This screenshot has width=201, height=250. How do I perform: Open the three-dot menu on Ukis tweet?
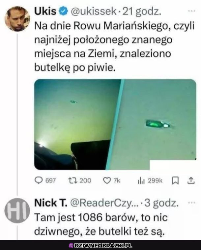[x=191, y=11]
